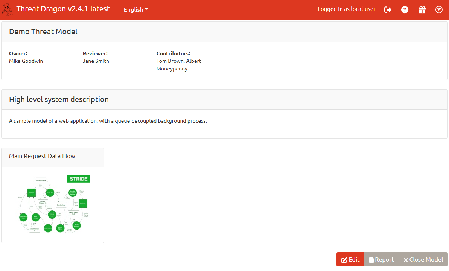Click the 'Logged in as local-user' text
Screen dimensions: 449x271
[347, 9]
